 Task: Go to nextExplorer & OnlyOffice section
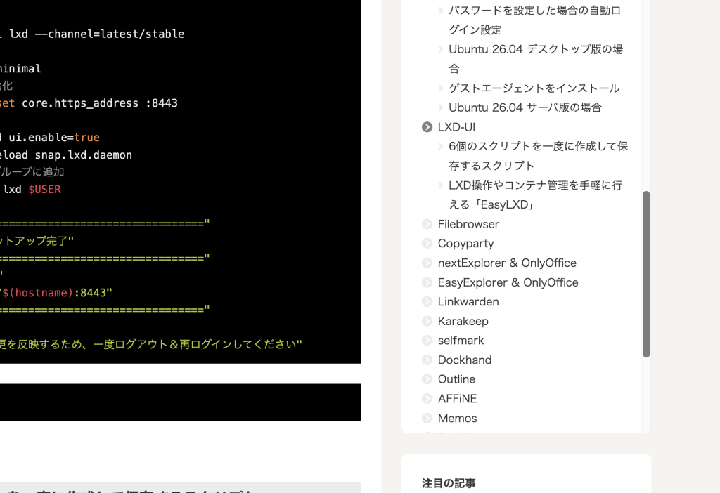(507, 263)
